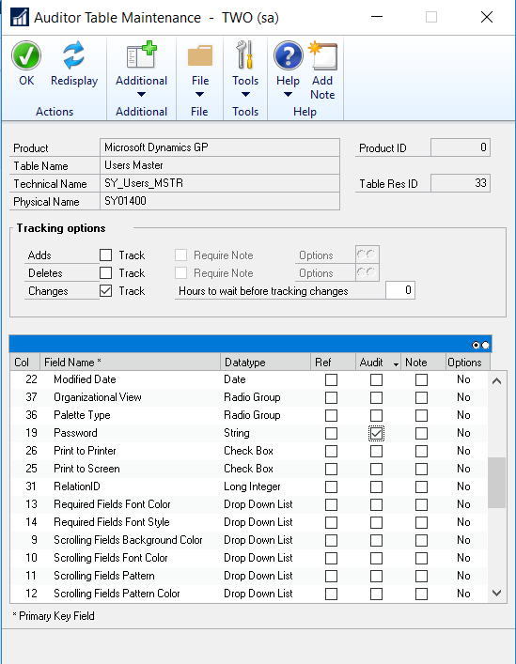Click the Dynamics GP app icon in title bar

point(20,17)
